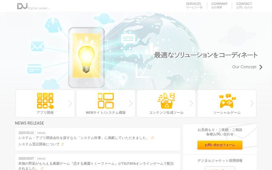Open the WEBサイト/システム構築 label

tap(106, 113)
